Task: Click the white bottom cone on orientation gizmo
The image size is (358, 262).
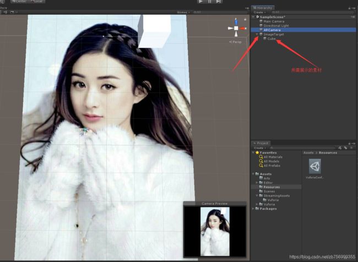Action: (236, 34)
